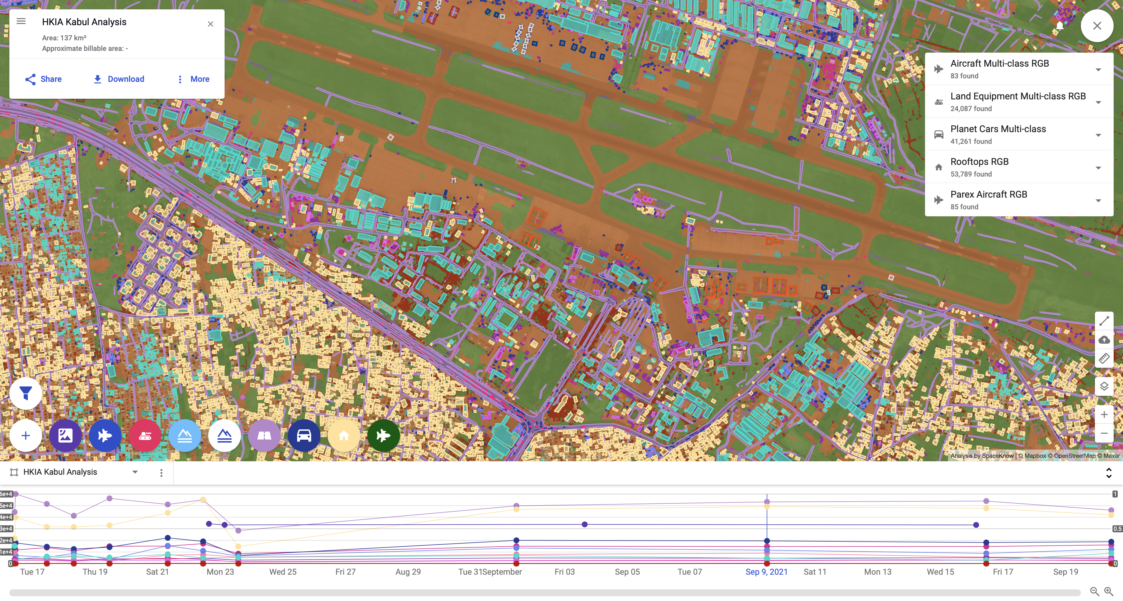Open the blue filter funnel button

(x=26, y=393)
